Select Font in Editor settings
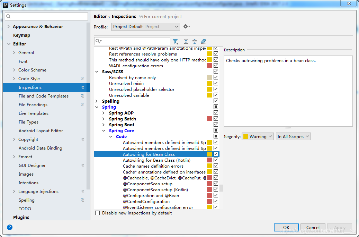359x237 pixels. click(23, 61)
